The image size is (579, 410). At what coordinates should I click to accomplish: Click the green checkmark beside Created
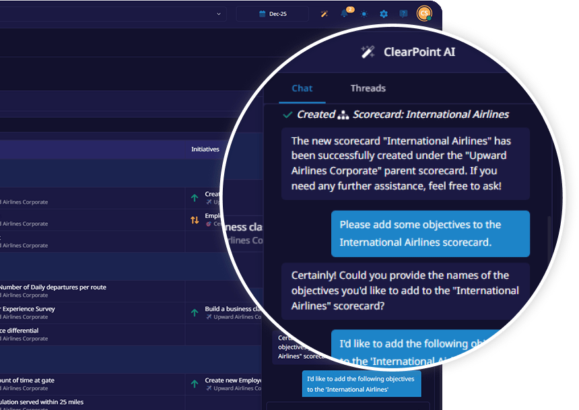coord(287,115)
